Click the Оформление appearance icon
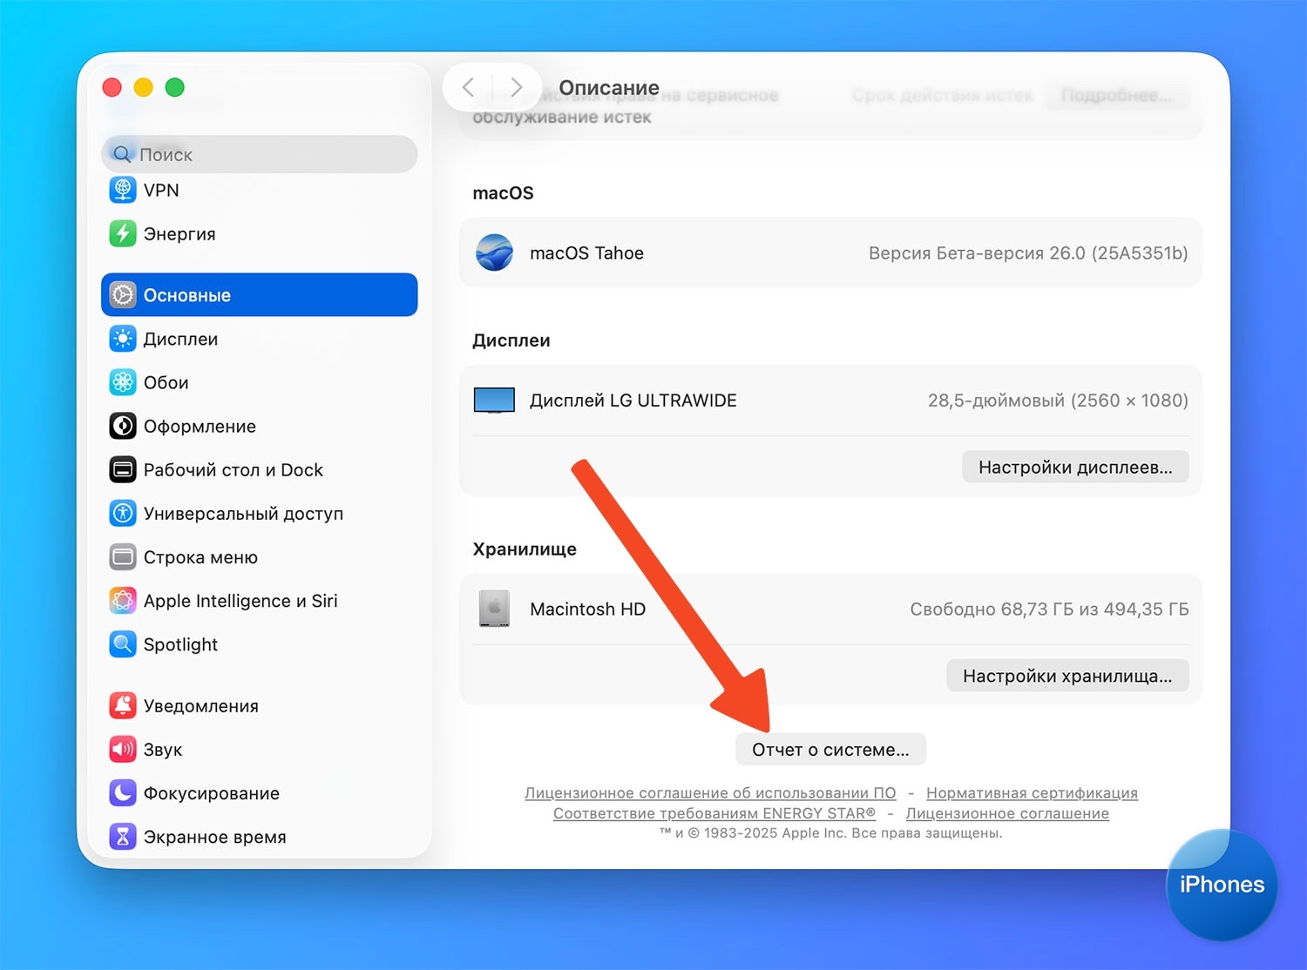 point(123,426)
